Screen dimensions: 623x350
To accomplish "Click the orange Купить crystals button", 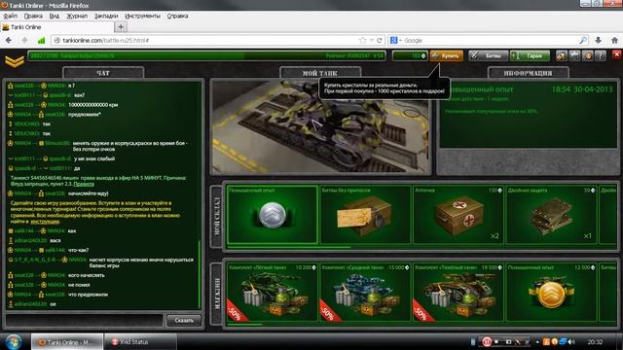I will coord(447,56).
